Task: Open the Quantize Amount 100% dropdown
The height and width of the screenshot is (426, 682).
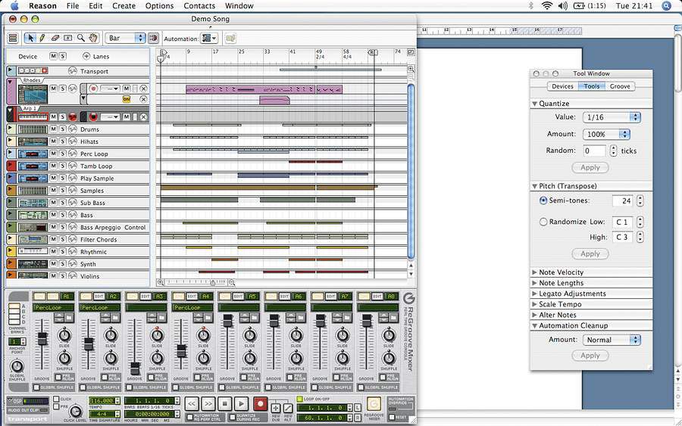Action: coord(606,134)
